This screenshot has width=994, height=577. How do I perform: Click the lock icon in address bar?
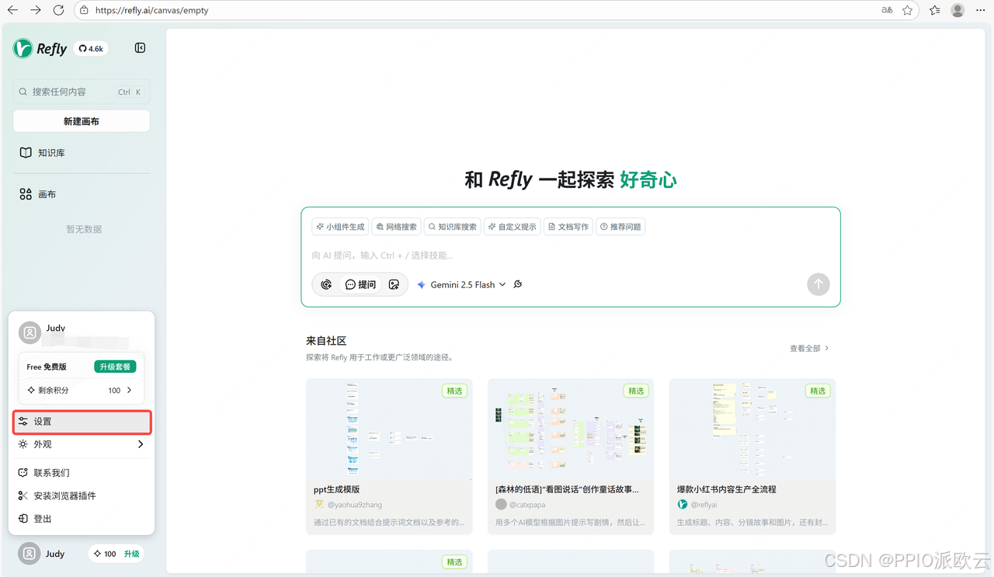[84, 11]
